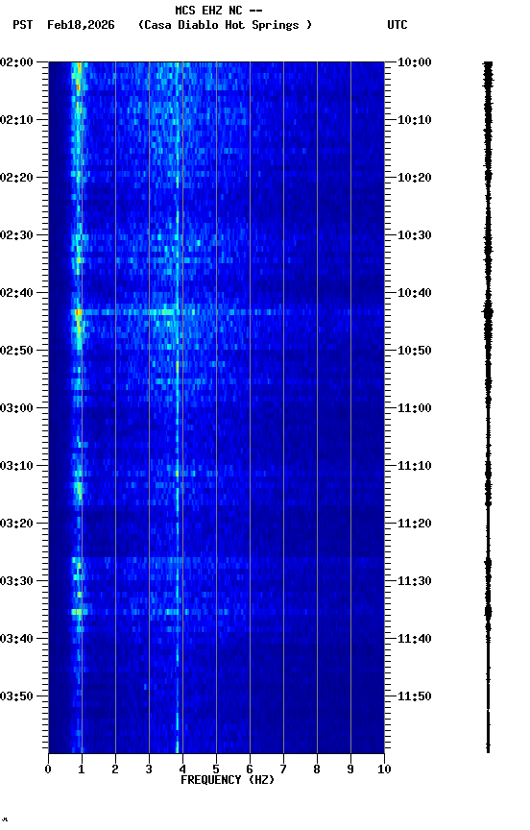The width and height of the screenshot is (530, 830).
Task: Click the frequency axis value '10'
Action: [384, 769]
